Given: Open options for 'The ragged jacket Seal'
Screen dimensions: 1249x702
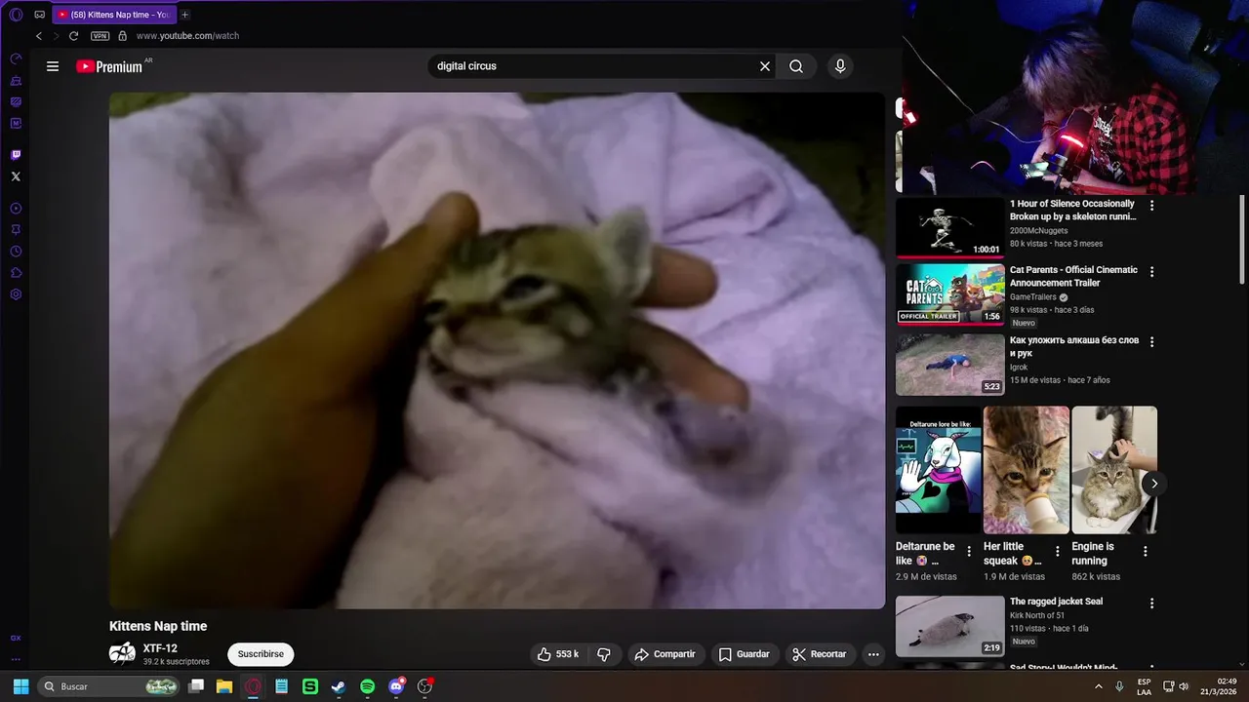Looking at the screenshot, I should [x=1151, y=604].
